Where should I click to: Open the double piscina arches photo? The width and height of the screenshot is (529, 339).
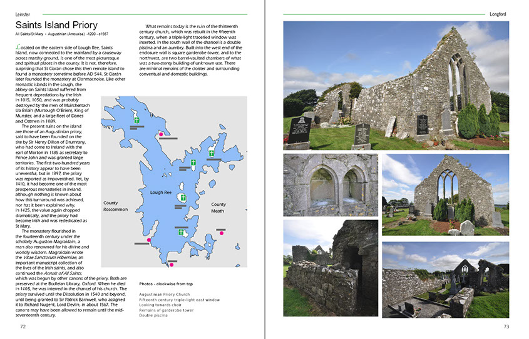click(330, 185)
